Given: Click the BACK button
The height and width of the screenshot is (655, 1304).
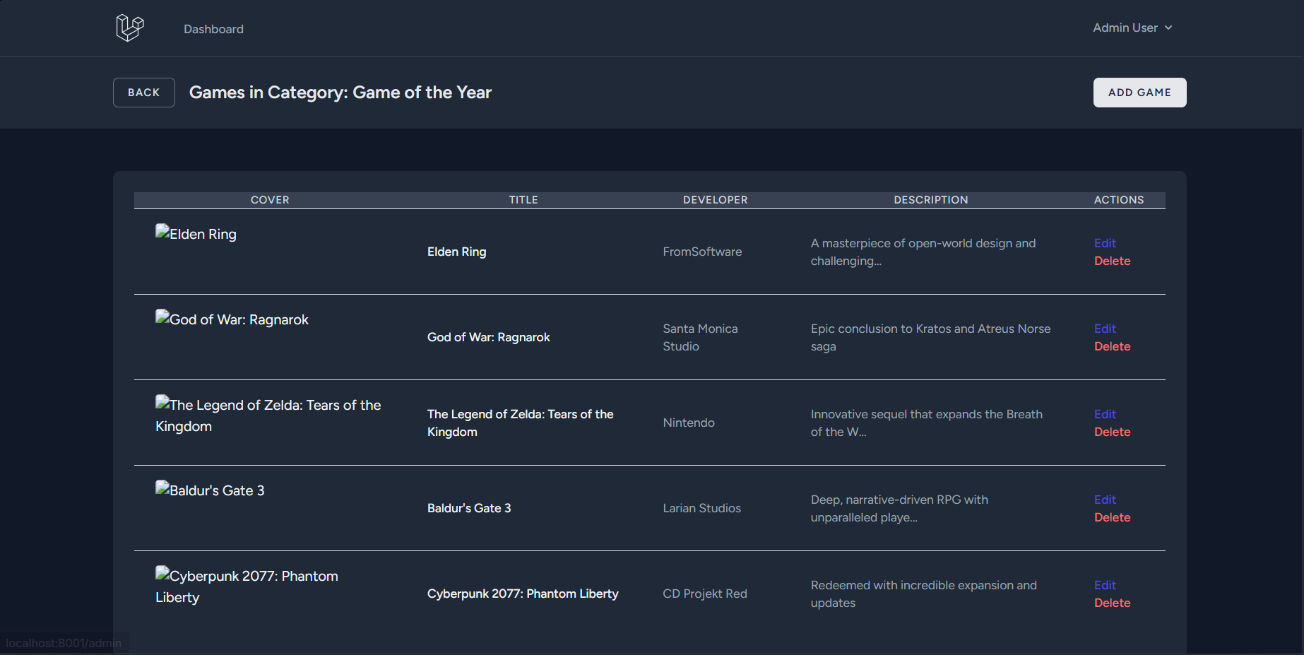Looking at the screenshot, I should [144, 93].
